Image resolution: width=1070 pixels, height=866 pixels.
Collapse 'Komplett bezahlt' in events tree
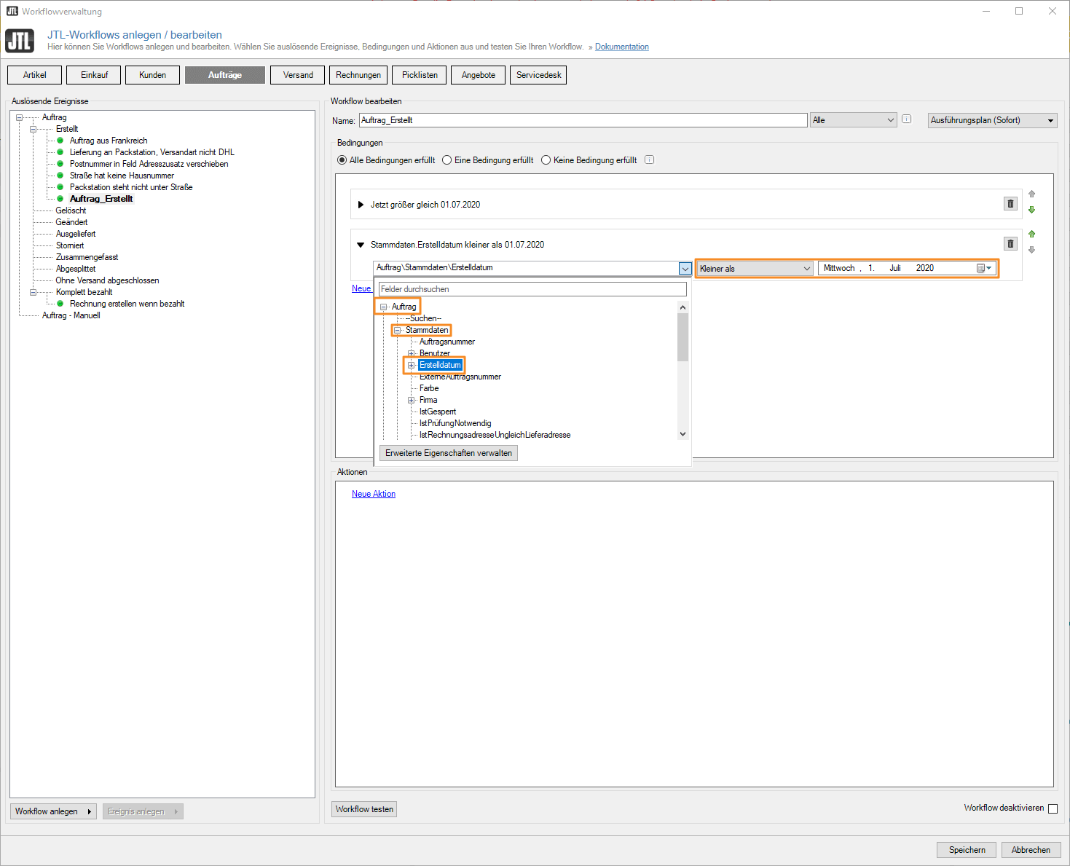point(33,292)
